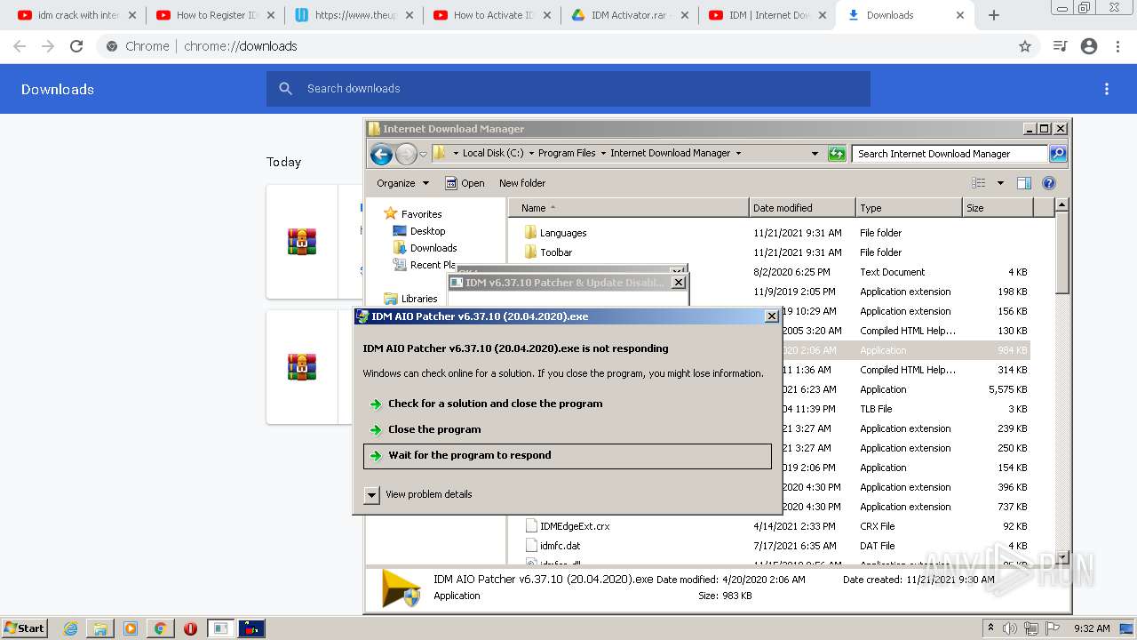Switch to 'How to Register ID' tab

(x=216, y=15)
